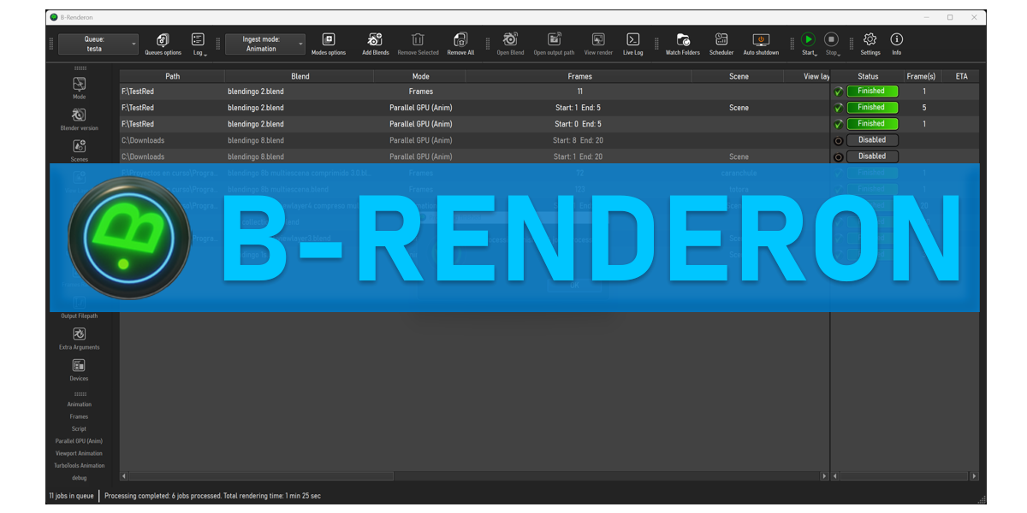
Task: Click the Start: 1 End: 5 frames cell
Action: point(579,108)
